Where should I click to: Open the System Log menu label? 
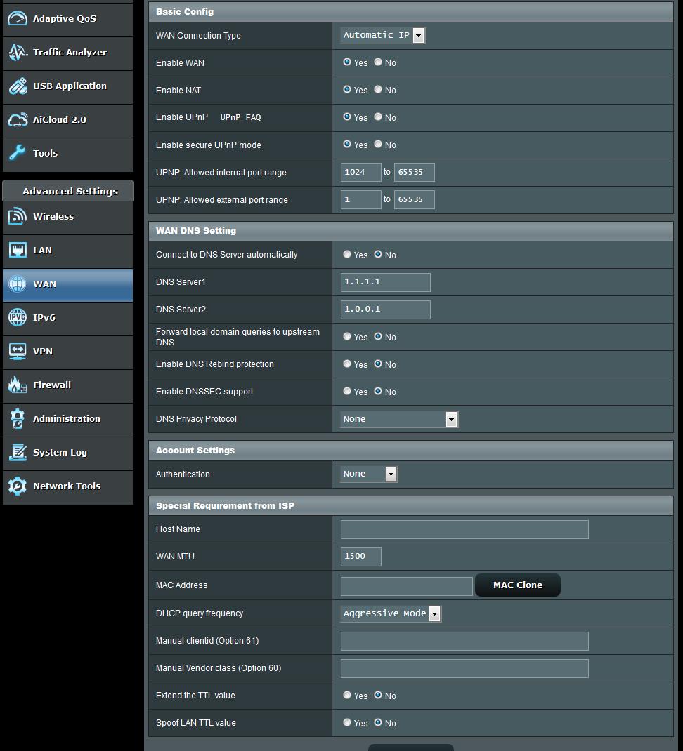pyautogui.click(x=60, y=452)
